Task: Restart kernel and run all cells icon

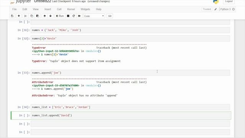Action: pos(79,16)
